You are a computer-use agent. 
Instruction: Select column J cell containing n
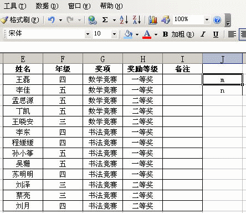click(222, 90)
